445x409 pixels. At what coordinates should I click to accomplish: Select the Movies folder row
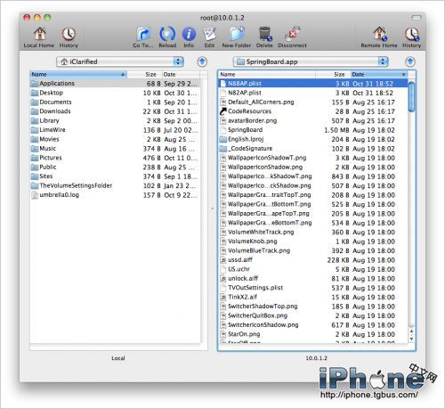(x=115, y=139)
